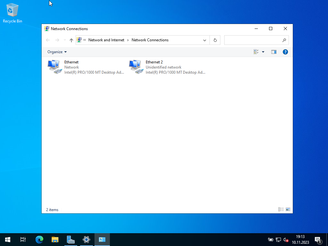Show the preview pane

(x=274, y=52)
